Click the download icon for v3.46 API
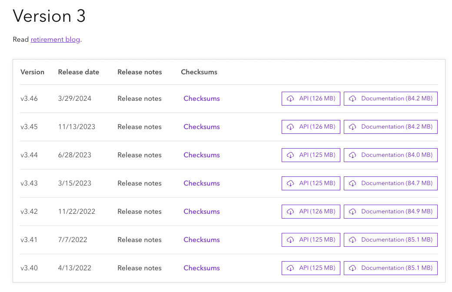This screenshot has height=292, width=452. click(x=290, y=99)
